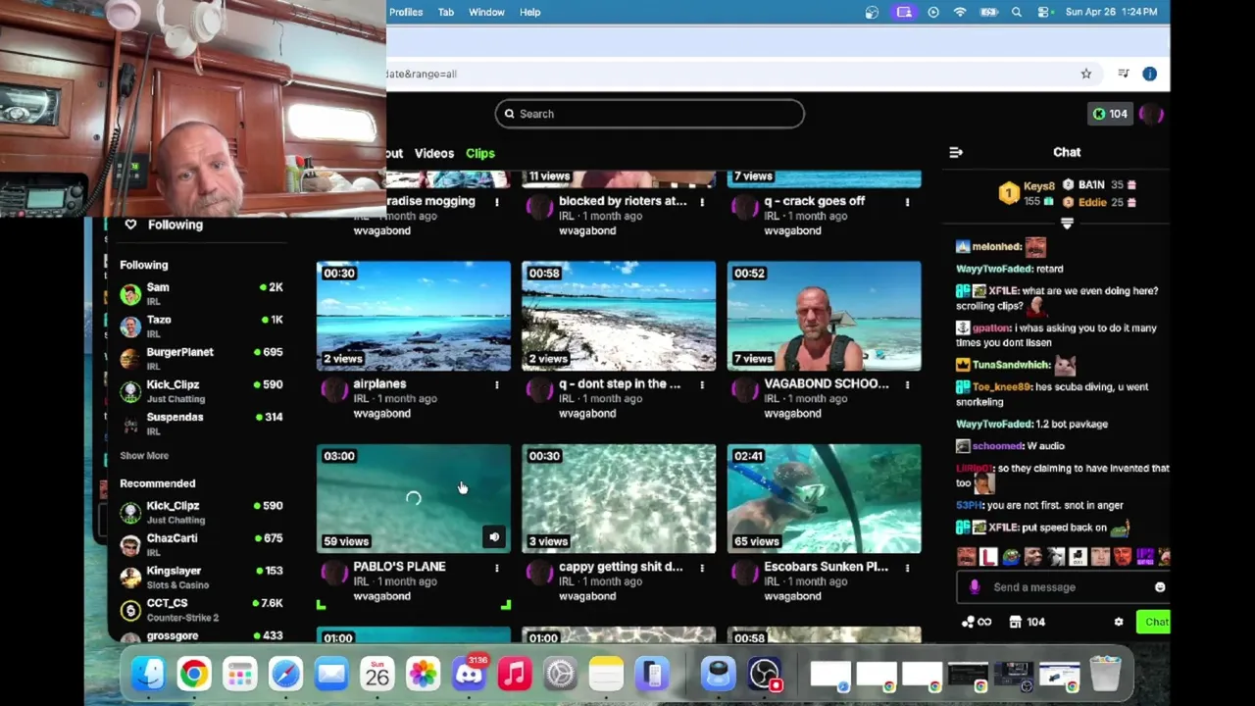The height and width of the screenshot is (706, 1255).
Task: Open options menu for q - crack goes off clip
Action: pos(907,202)
